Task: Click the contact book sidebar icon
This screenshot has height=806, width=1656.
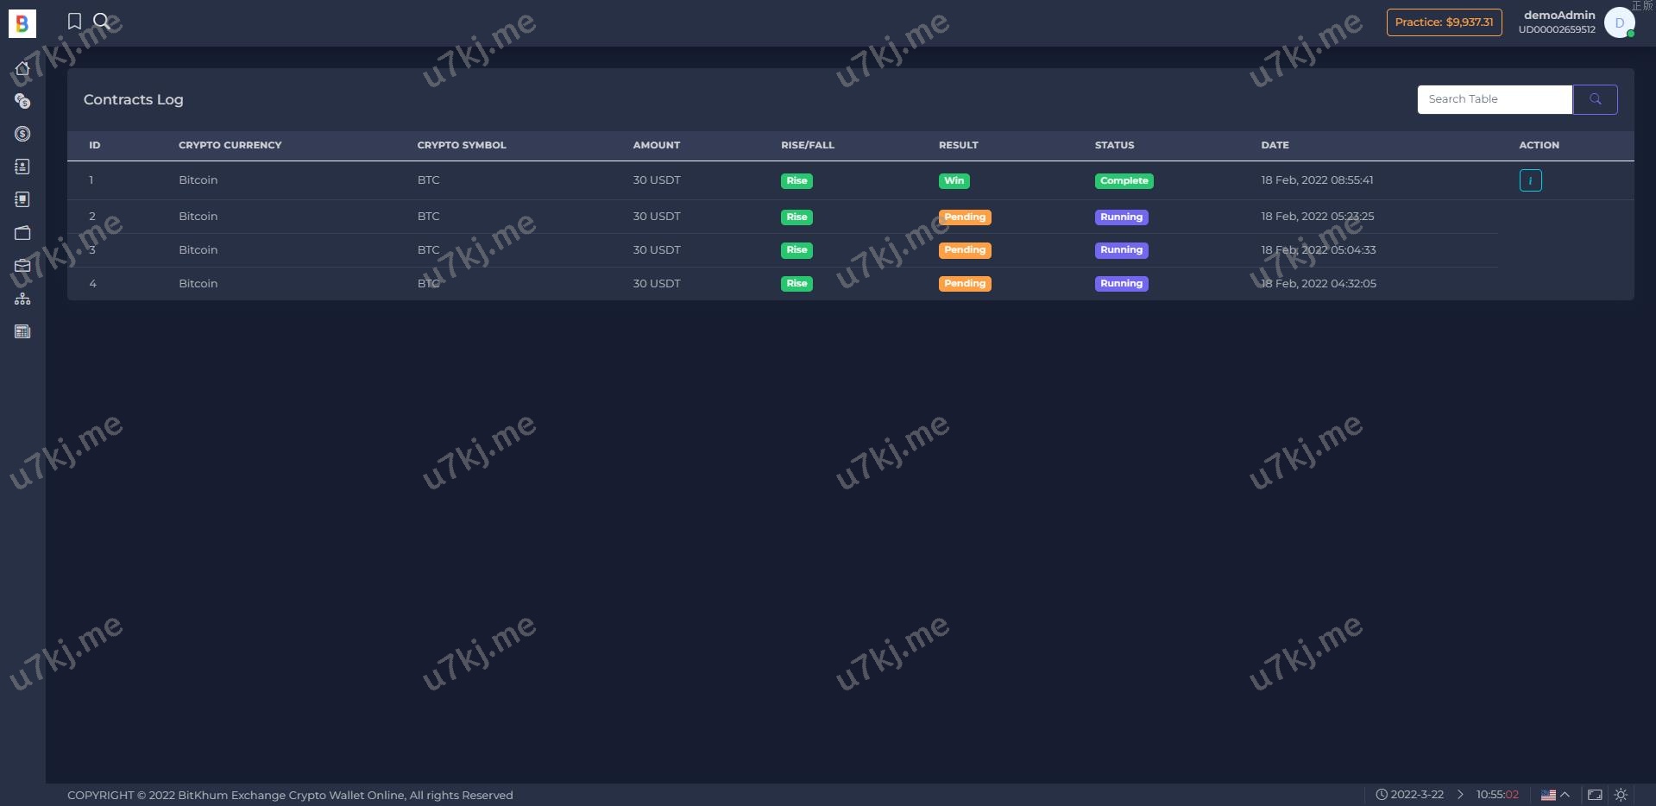Action: coord(22,167)
